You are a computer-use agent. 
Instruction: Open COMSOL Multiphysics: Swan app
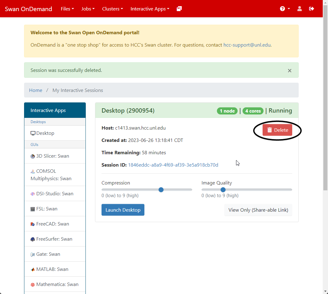[51, 175]
